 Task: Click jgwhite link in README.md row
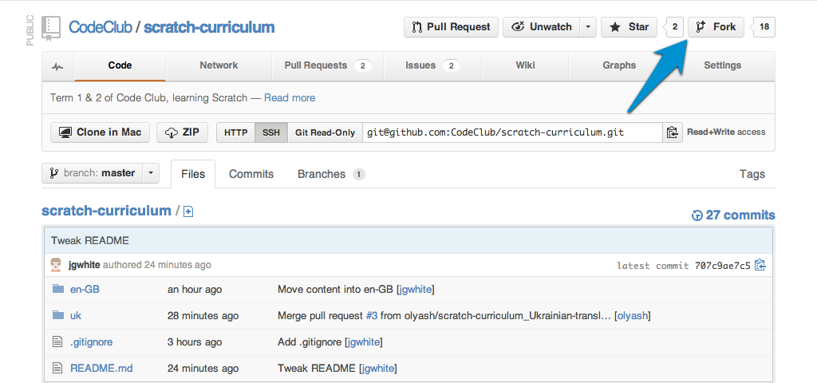coord(377,369)
